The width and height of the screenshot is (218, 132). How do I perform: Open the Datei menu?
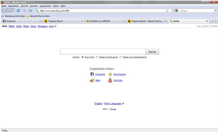point(4,6)
